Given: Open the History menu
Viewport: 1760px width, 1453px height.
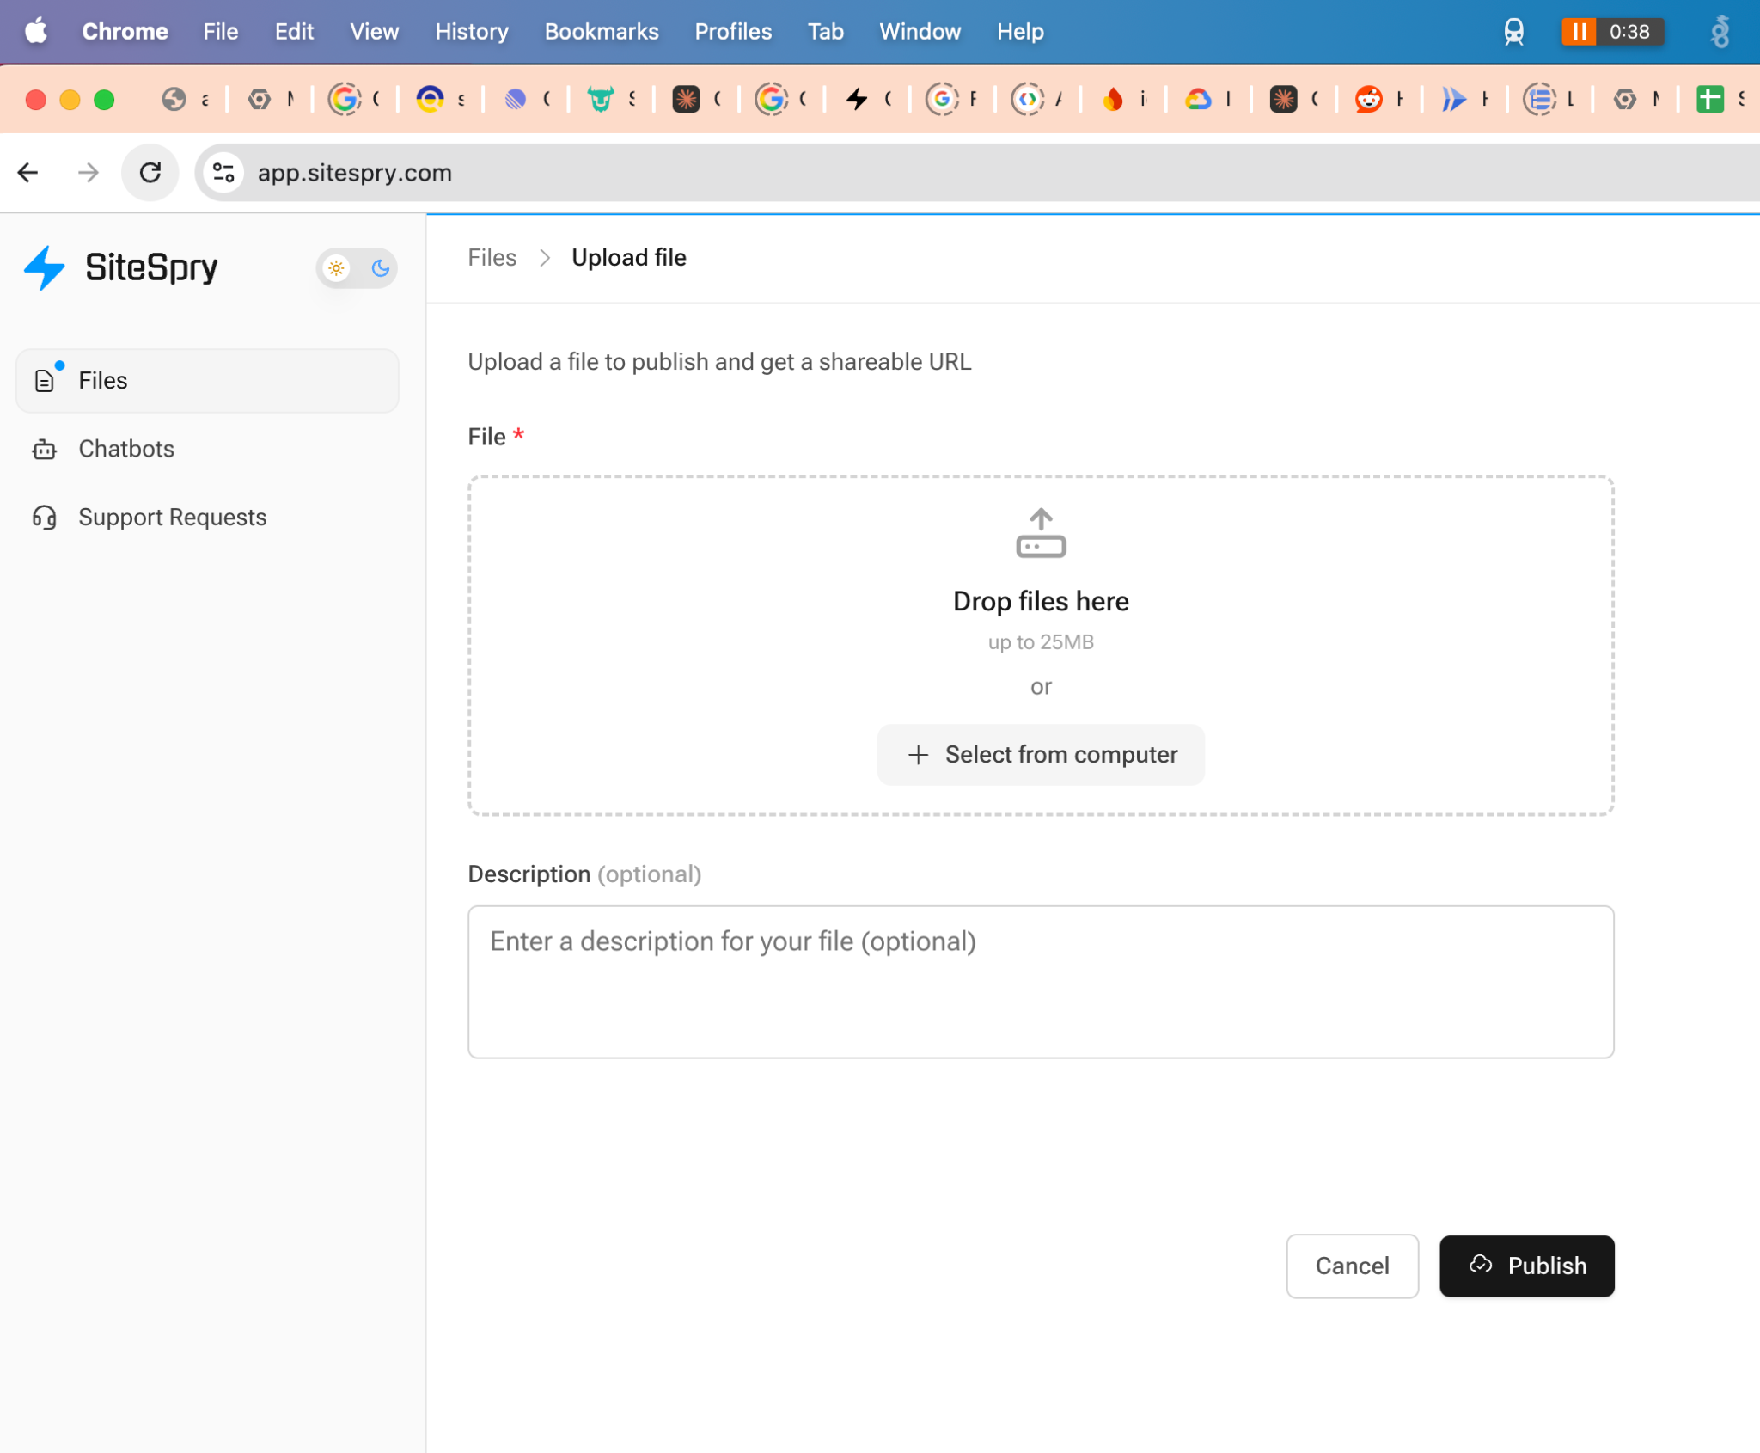Looking at the screenshot, I should 470,31.
